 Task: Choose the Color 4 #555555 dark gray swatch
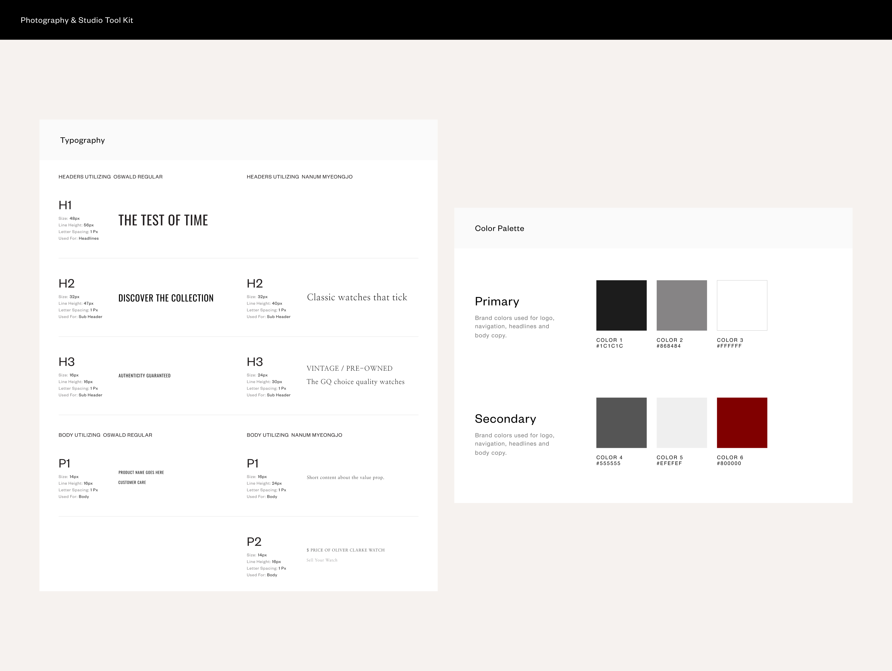pos(621,422)
